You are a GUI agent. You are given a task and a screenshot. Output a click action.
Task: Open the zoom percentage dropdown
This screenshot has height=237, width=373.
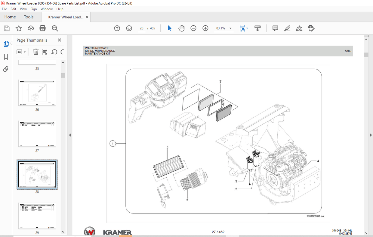(230, 28)
